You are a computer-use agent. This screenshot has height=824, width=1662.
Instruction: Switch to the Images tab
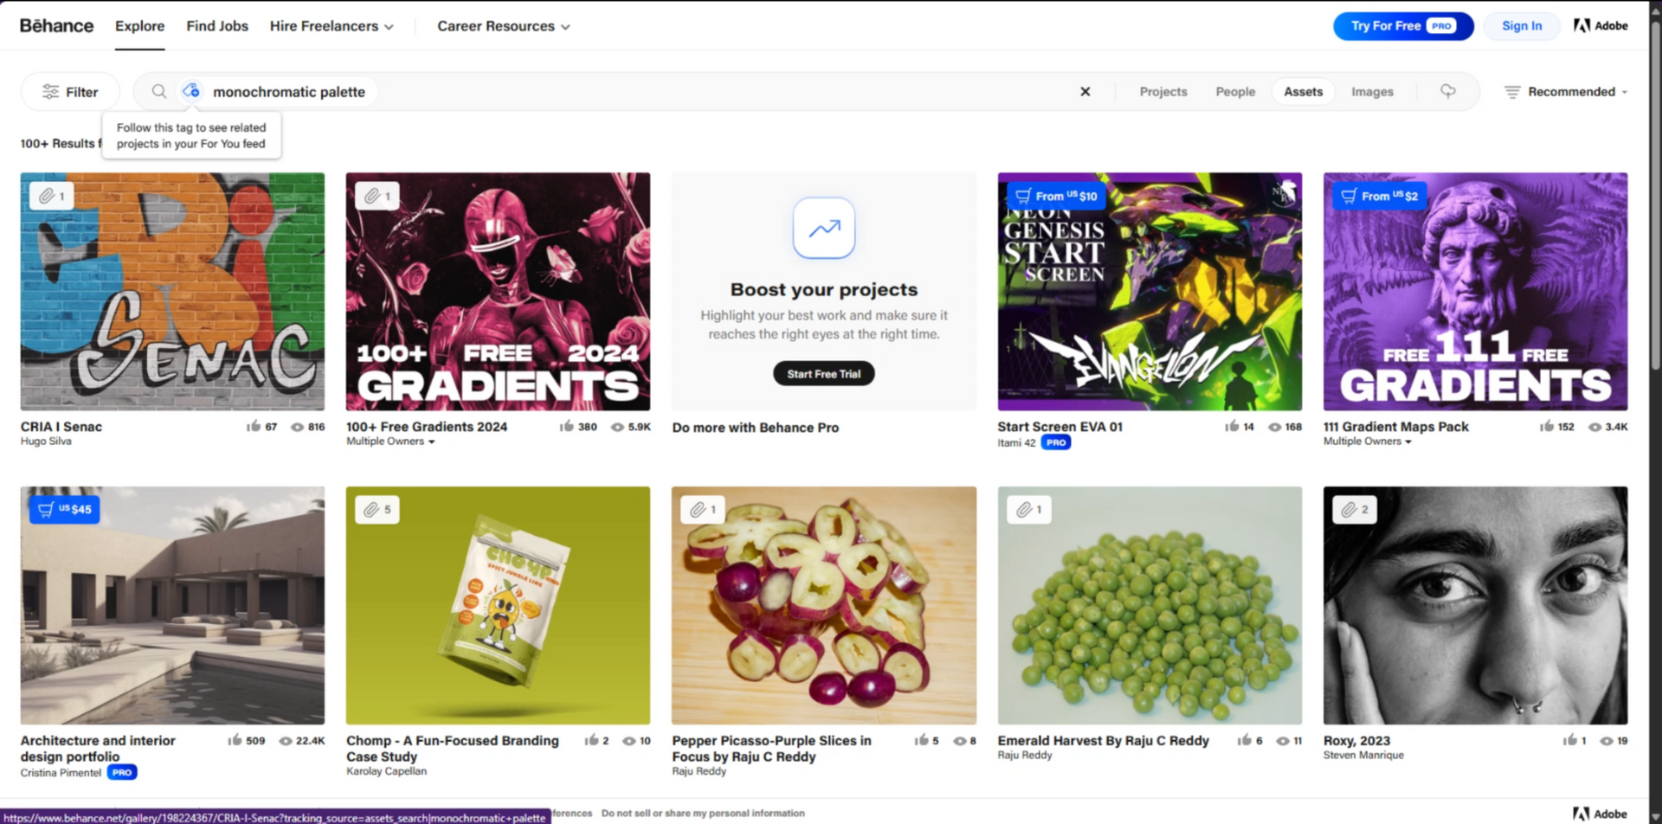[1372, 92]
